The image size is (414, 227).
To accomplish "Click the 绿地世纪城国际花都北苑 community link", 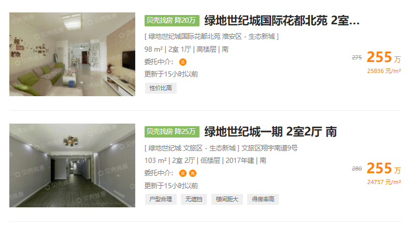I will (x=184, y=36).
